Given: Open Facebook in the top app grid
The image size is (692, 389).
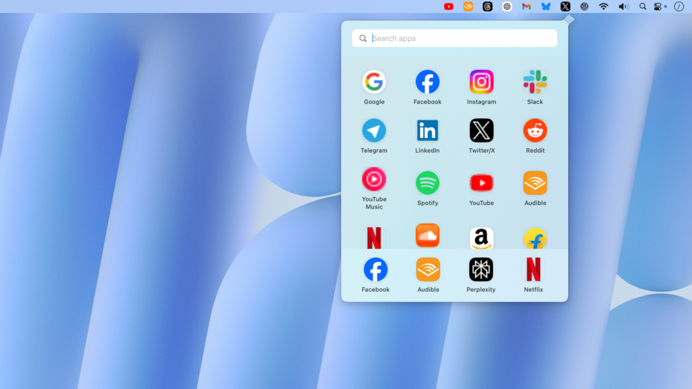Looking at the screenshot, I should (427, 82).
